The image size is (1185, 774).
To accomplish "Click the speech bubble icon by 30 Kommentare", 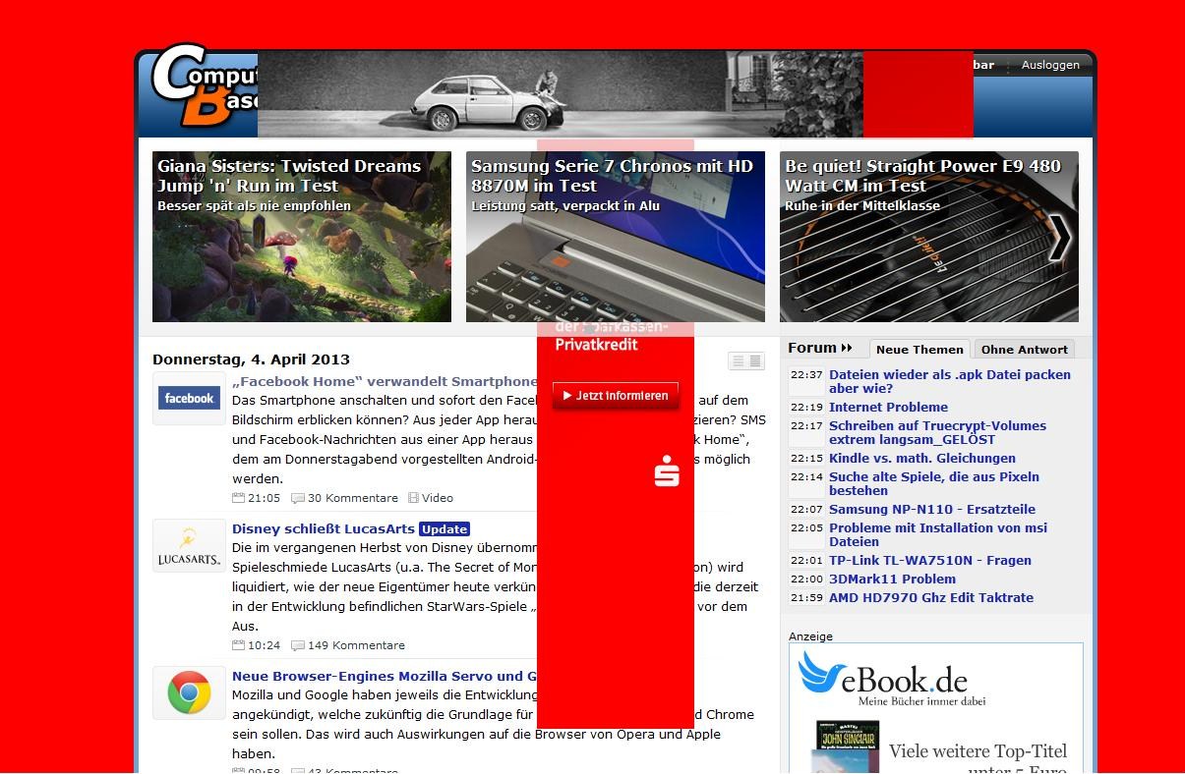I will [298, 498].
